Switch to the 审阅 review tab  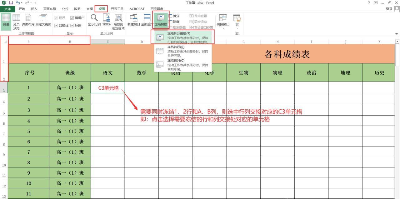89,9
